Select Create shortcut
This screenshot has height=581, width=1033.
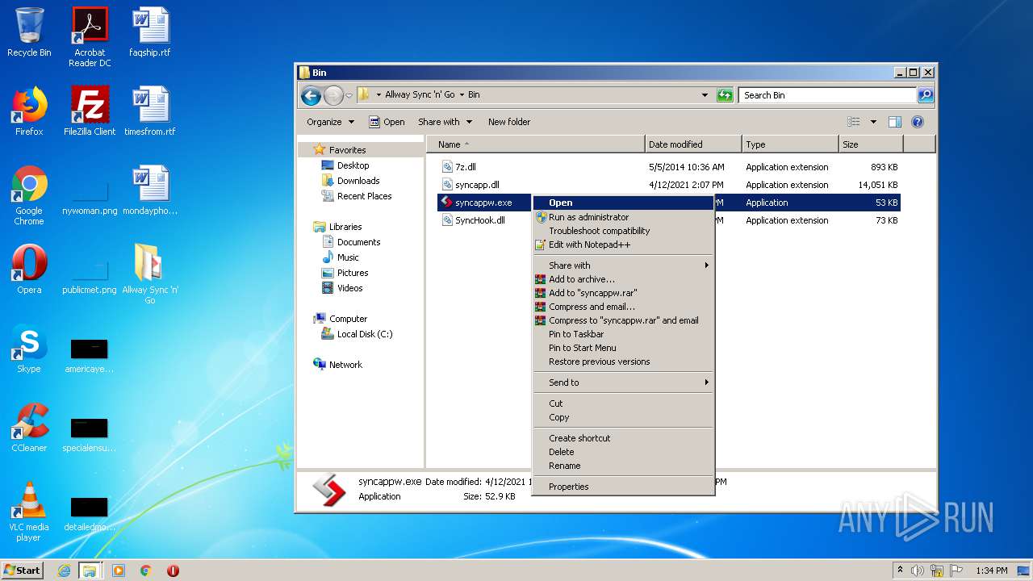pos(623,438)
